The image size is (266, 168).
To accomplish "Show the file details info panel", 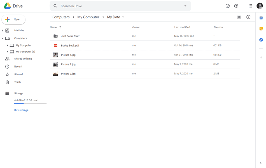I will 248,17.
